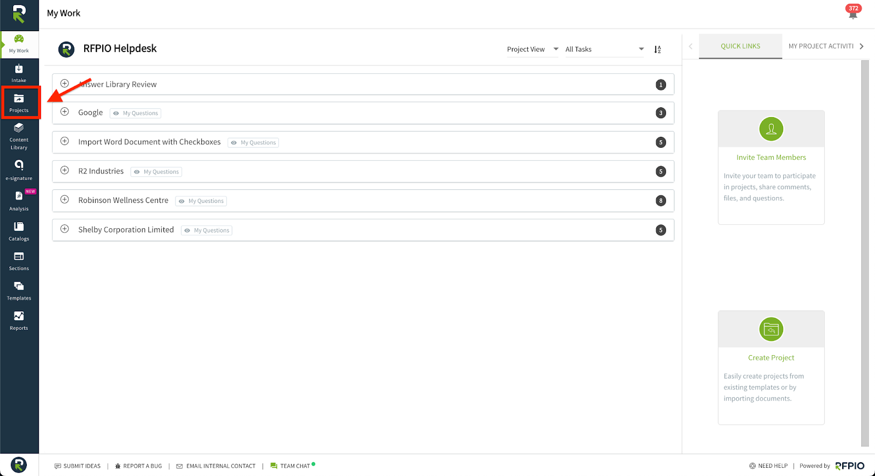
Task: Click Email Internal Contact in footer
Action: (x=215, y=466)
